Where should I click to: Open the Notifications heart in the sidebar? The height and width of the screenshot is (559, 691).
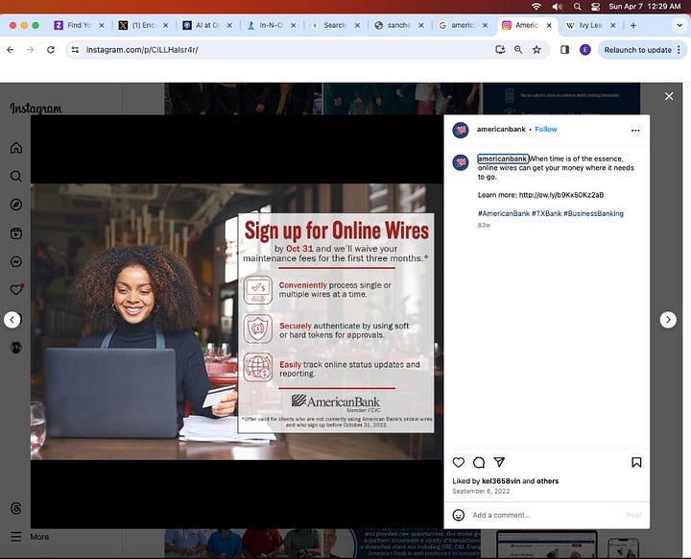pos(16,289)
